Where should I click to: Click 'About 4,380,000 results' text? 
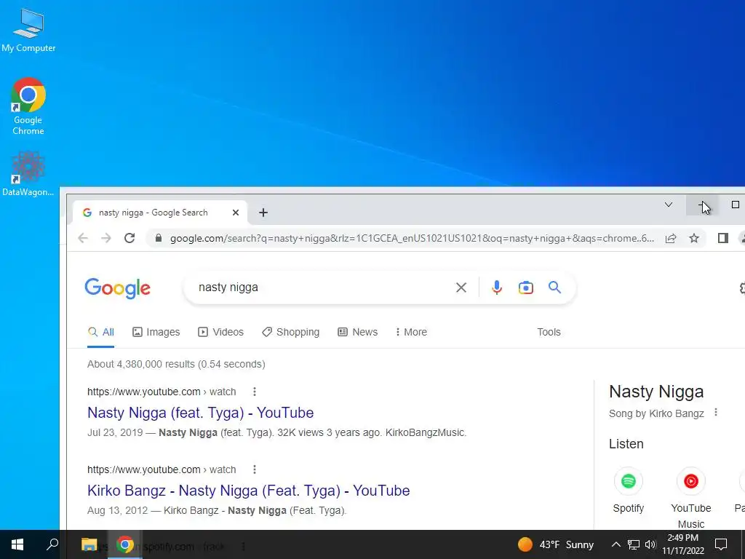[x=140, y=364]
